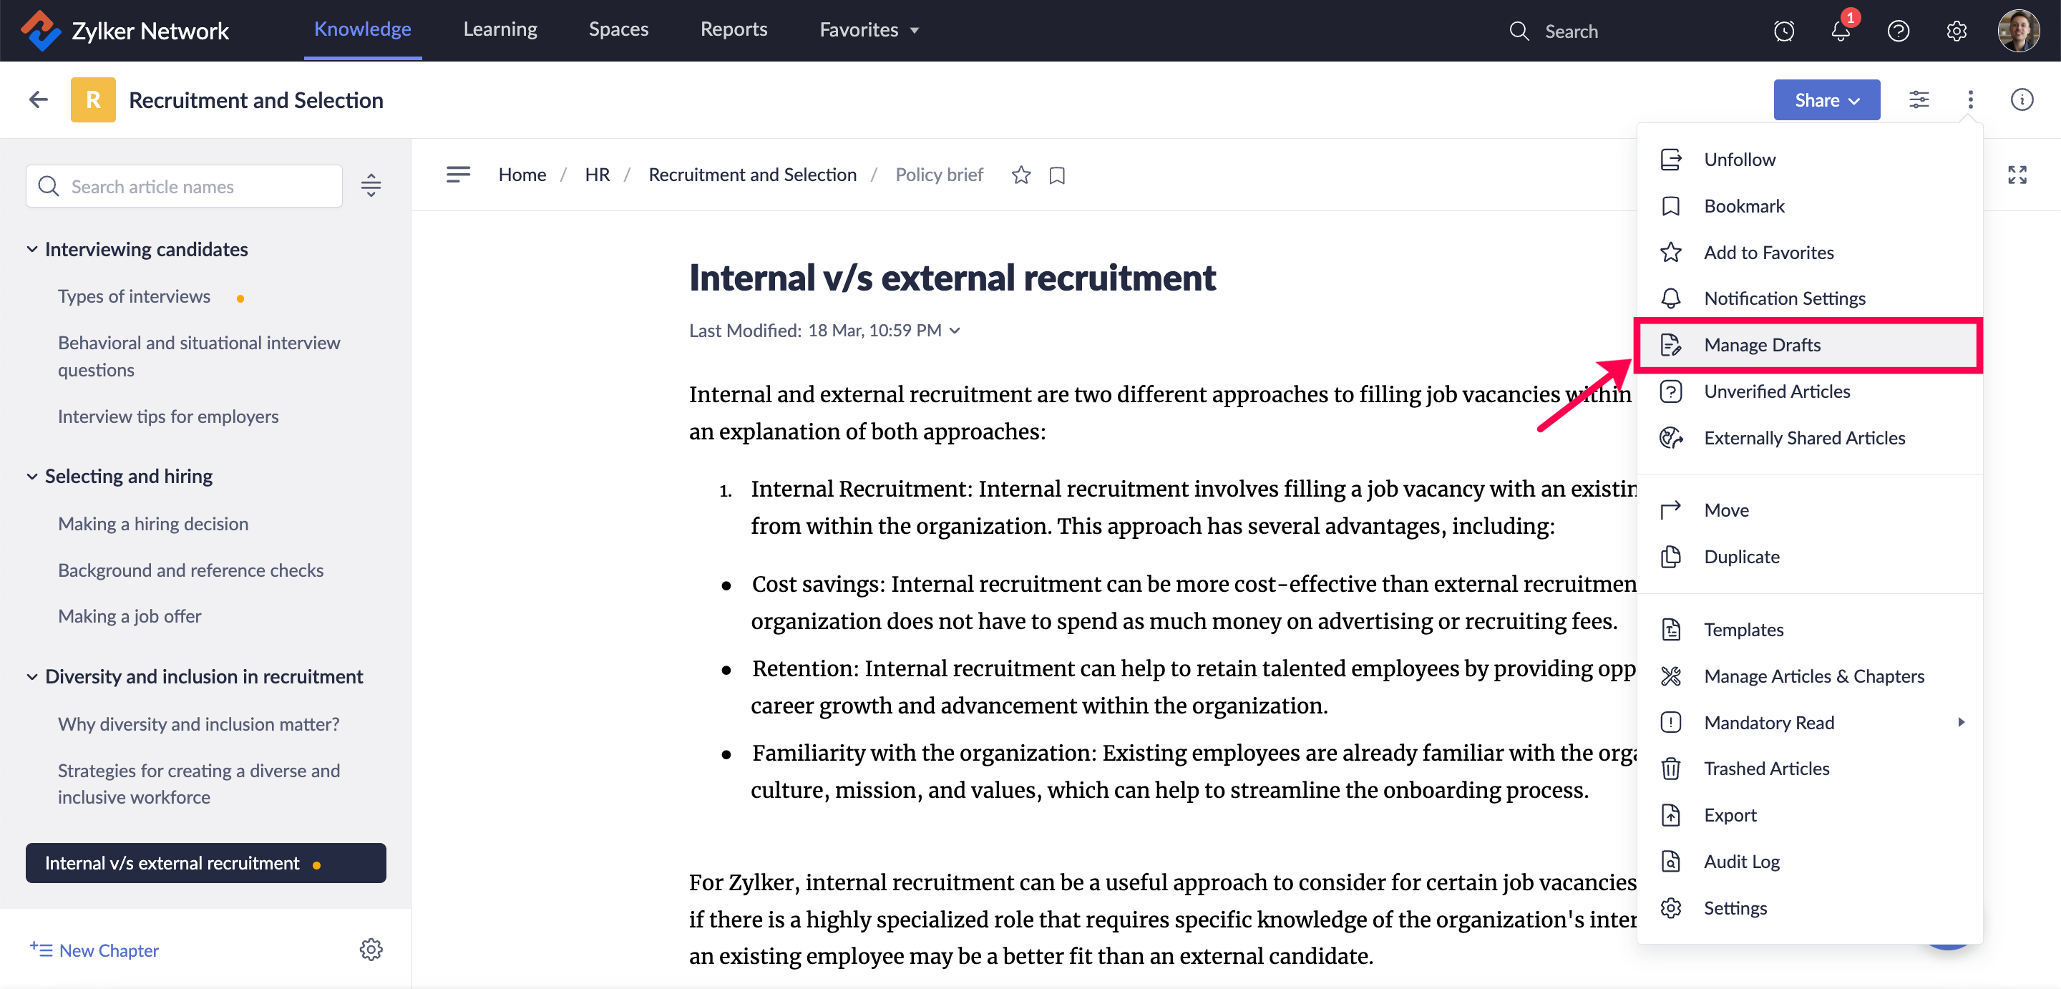Open Last Modified details dropdown
The height and width of the screenshot is (989, 2061).
[954, 331]
